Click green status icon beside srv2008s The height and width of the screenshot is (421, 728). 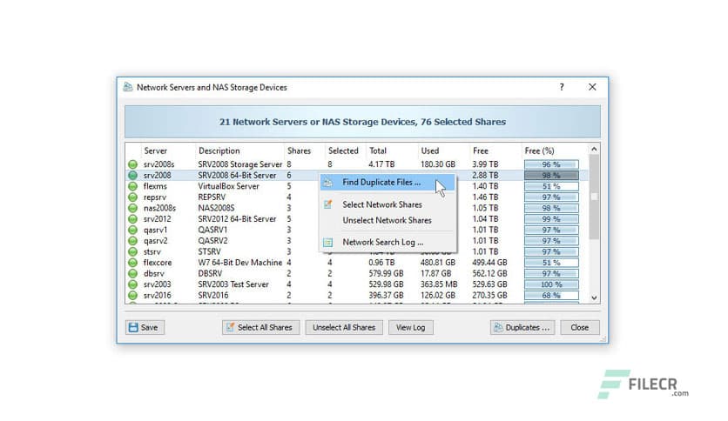[133, 164]
